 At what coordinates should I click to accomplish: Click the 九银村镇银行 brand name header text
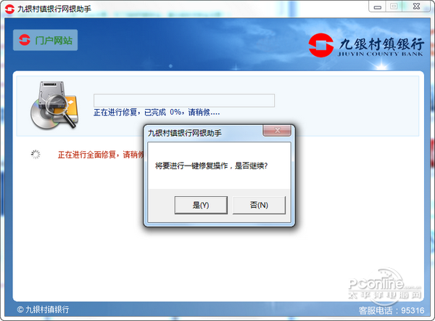pos(382,44)
